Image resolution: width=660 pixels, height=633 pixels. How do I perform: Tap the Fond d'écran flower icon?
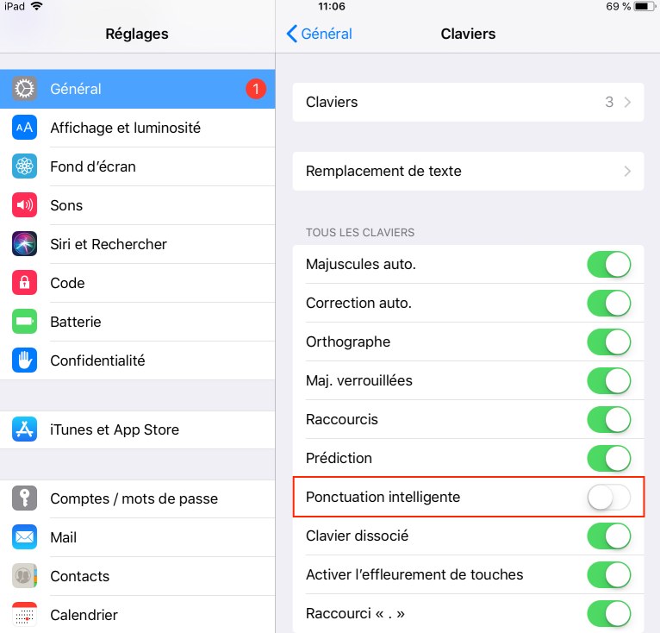[24, 166]
